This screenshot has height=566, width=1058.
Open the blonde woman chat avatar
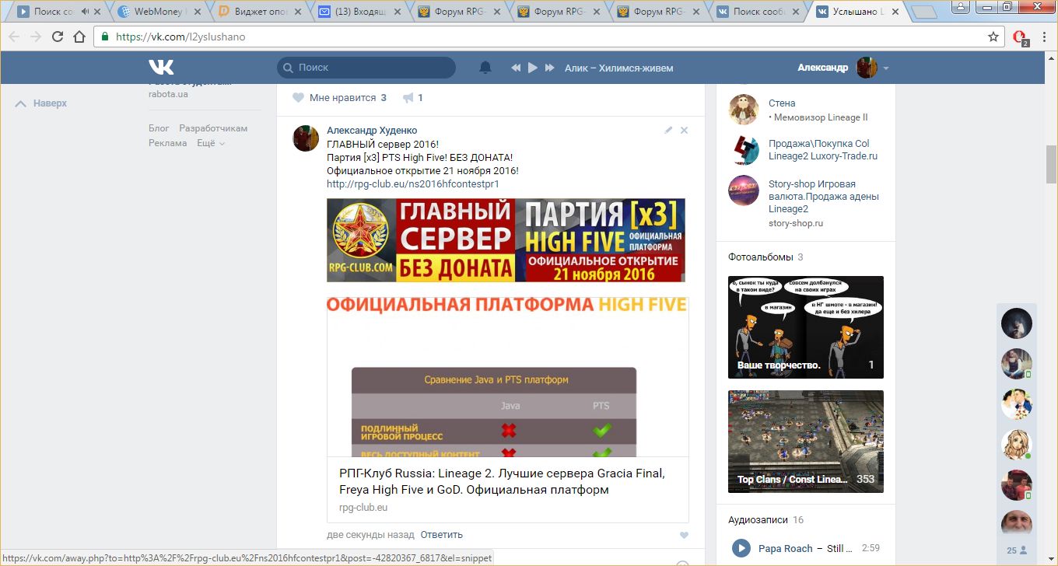pos(1016,445)
